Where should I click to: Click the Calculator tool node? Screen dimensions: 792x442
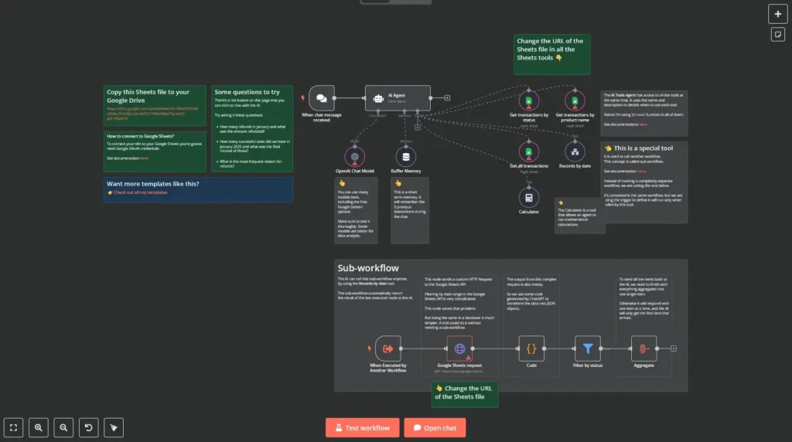pos(529,197)
